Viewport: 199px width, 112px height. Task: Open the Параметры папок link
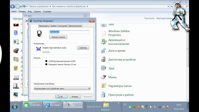(120, 86)
